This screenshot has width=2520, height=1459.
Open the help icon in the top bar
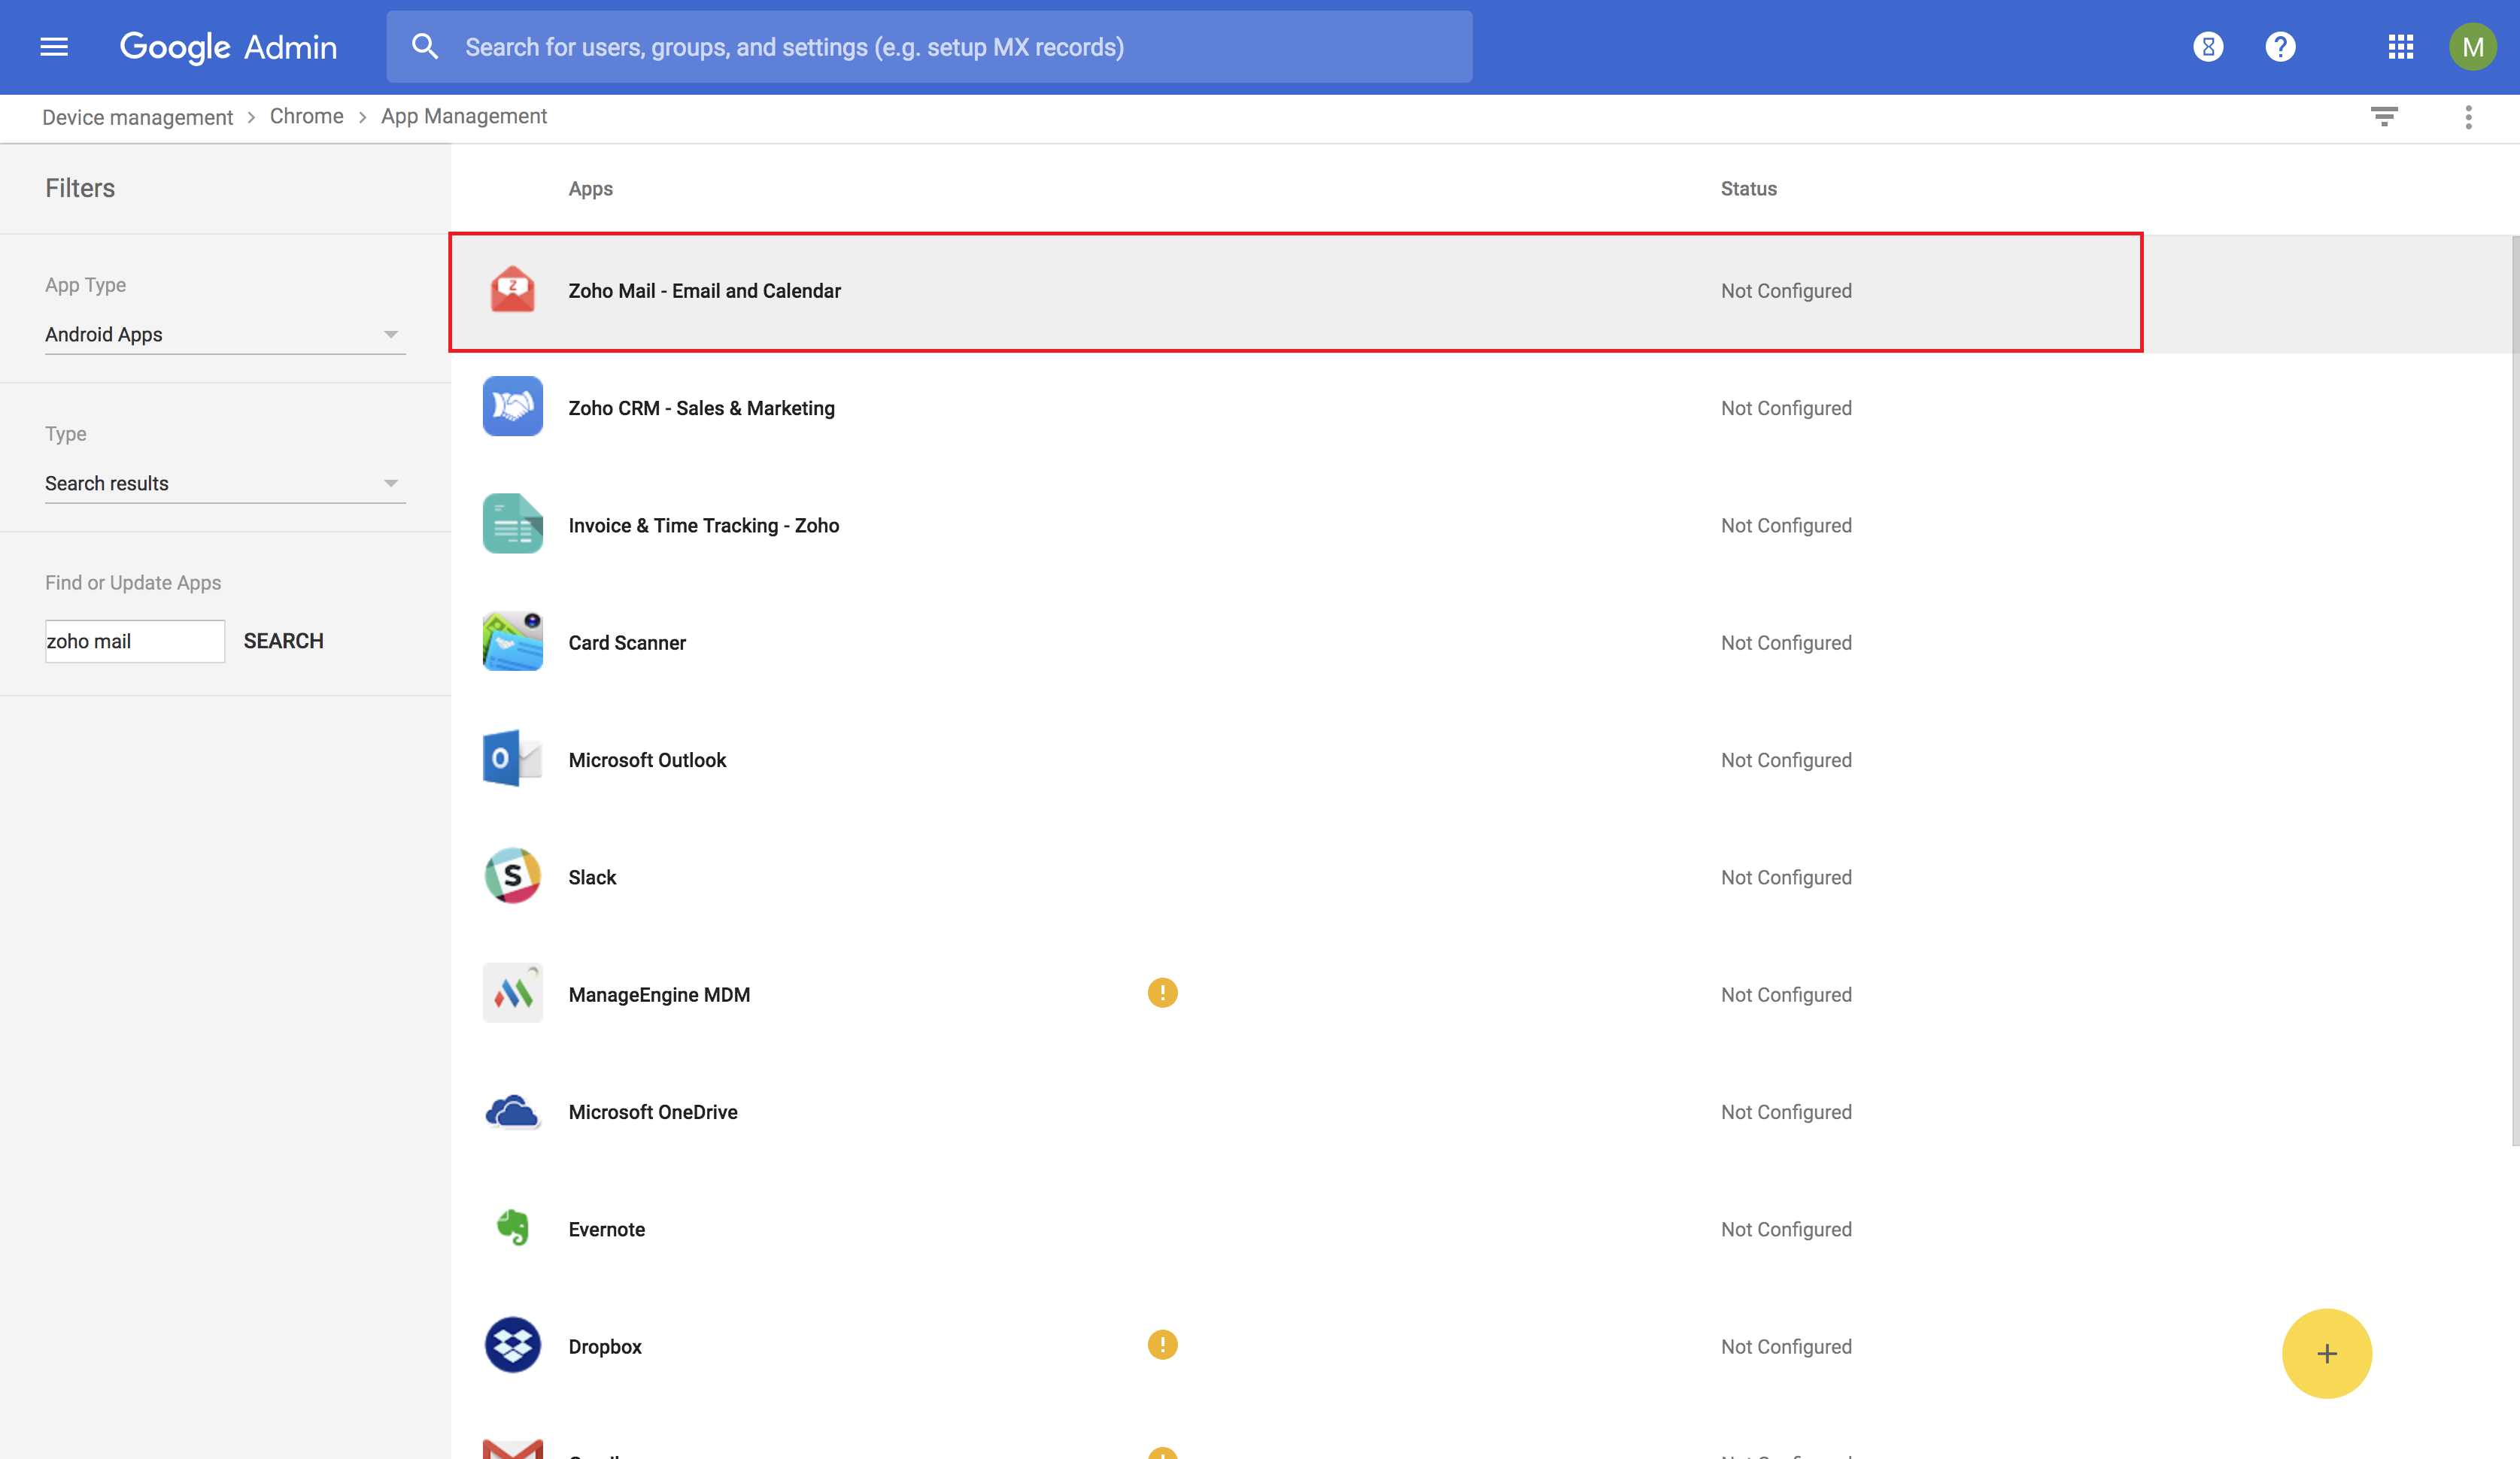tap(2281, 46)
